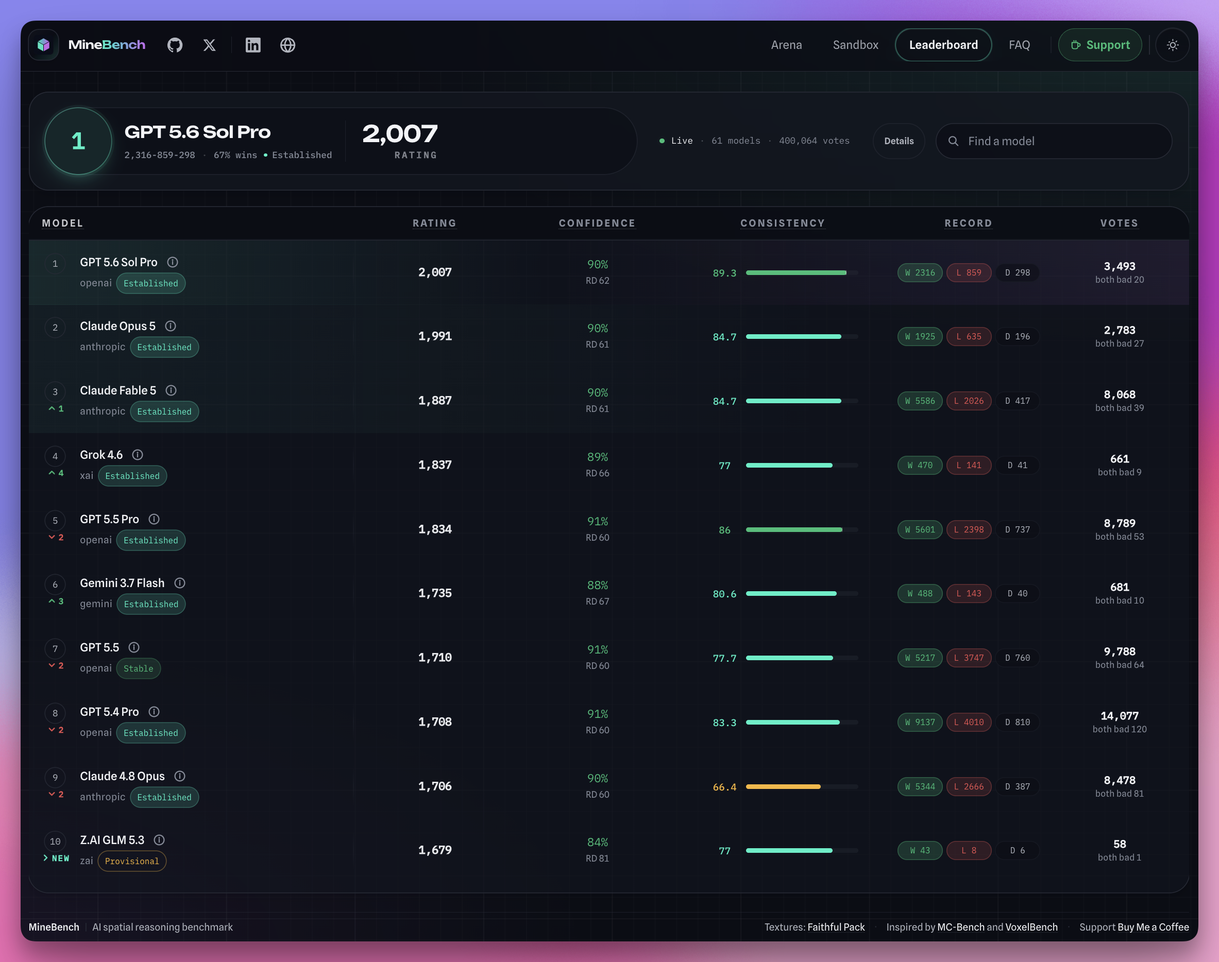This screenshot has width=1219, height=962.
Task: Go to the Arena tab
Action: tap(786, 45)
